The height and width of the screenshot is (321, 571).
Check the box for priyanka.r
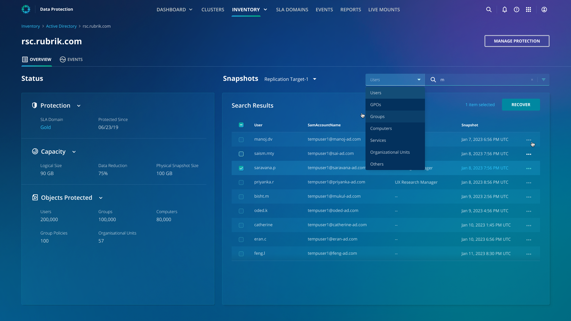tap(241, 182)
